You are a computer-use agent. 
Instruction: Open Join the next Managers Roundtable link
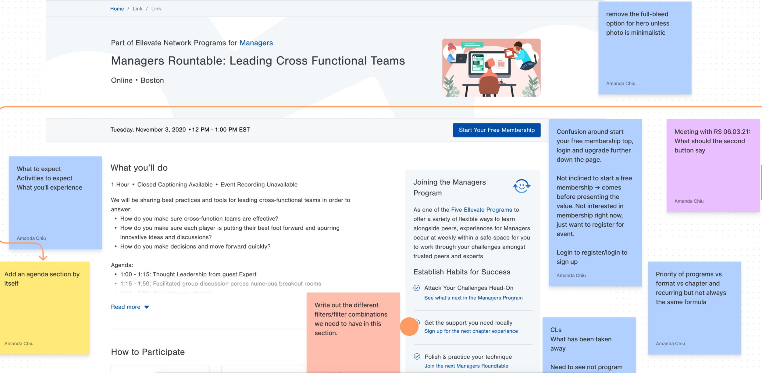point(466,366)
